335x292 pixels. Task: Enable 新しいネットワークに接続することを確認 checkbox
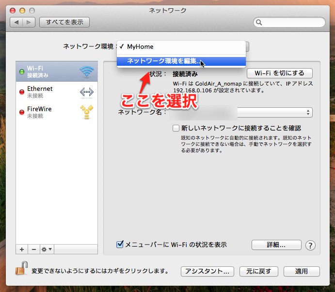176,128
